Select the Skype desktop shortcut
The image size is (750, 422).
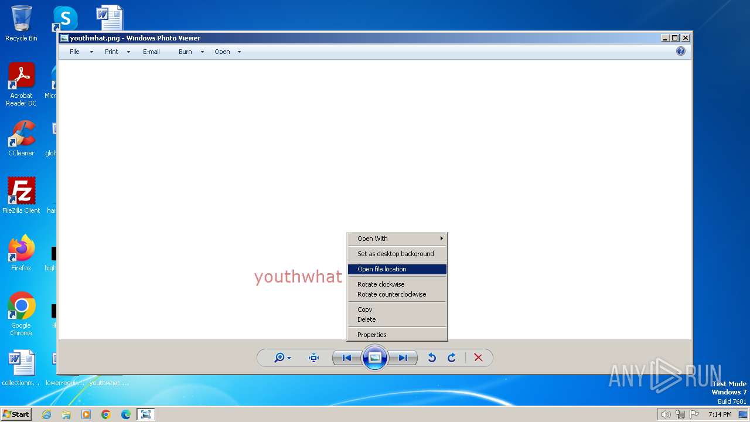click(x=64, y=19)
